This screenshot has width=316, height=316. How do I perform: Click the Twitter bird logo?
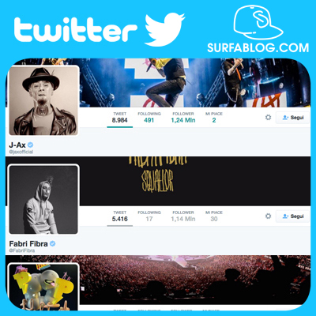click(x=164, y=30)
